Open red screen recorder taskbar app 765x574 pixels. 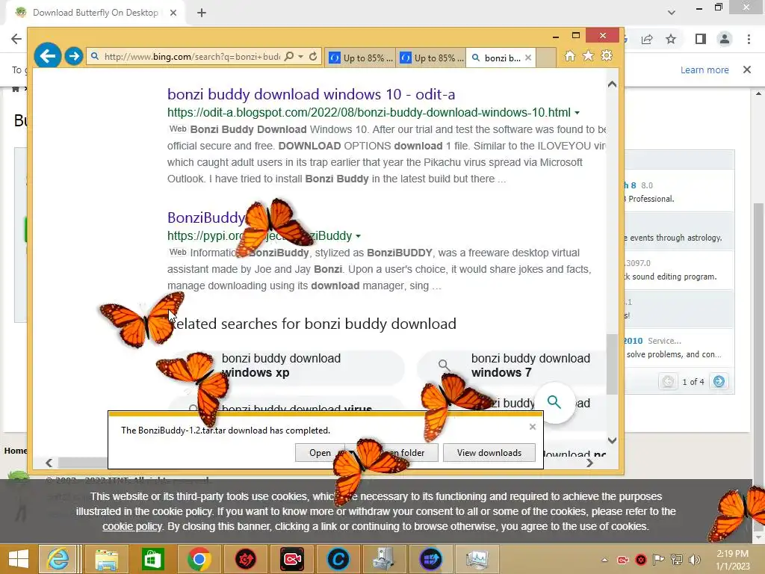pyautogui.click(x=292, y=559)
